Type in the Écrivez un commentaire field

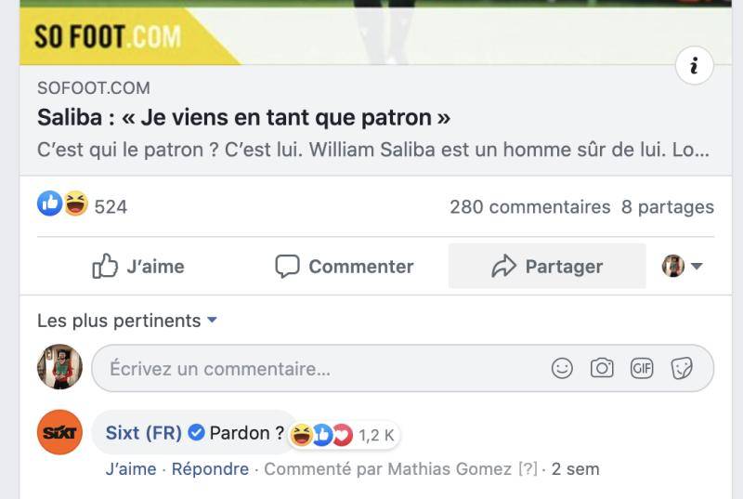[316, 369]
